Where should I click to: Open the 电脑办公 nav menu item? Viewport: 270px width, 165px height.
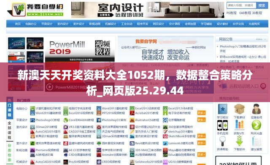click(x=31, y=24)
